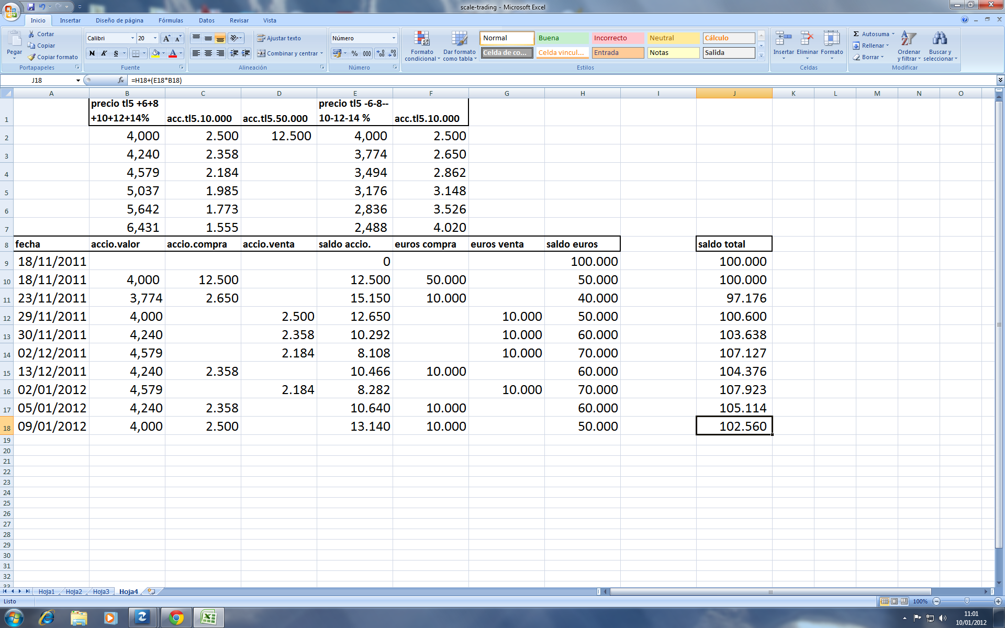Viewport: 1005px width, 628px height.
Task: Expand the Número format combo box
Action: (394, 38)
